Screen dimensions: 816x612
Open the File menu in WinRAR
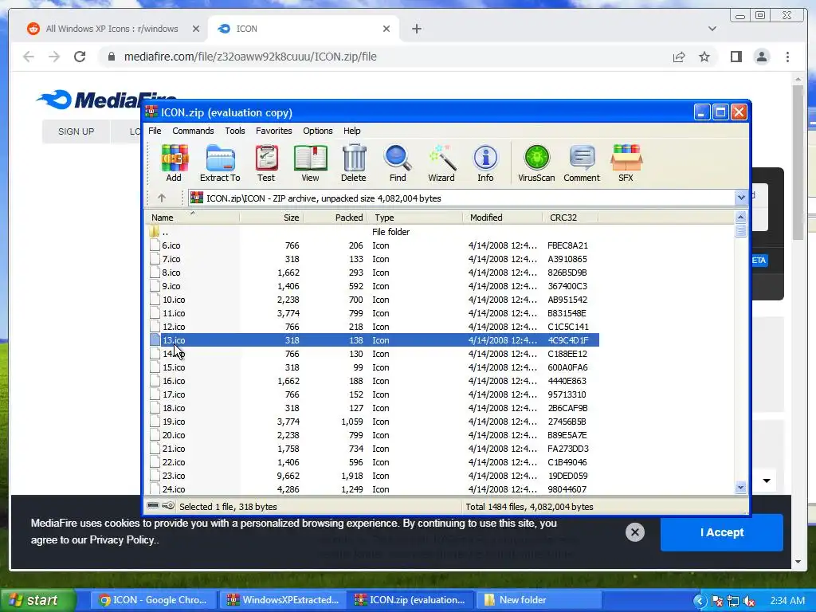pyautogui.click(x=155, y=131)
